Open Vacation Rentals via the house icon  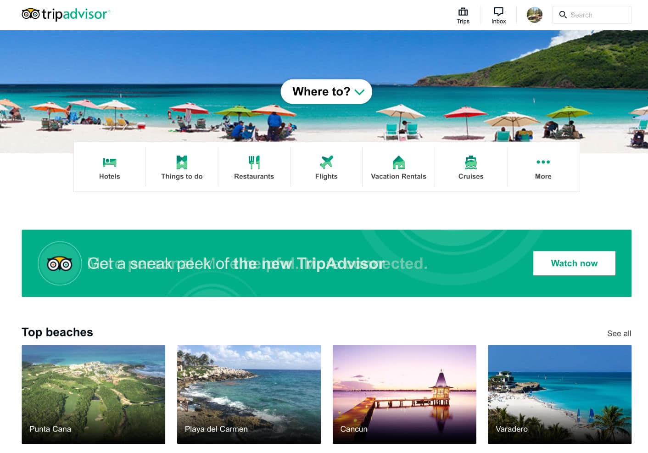pos(398,162)
